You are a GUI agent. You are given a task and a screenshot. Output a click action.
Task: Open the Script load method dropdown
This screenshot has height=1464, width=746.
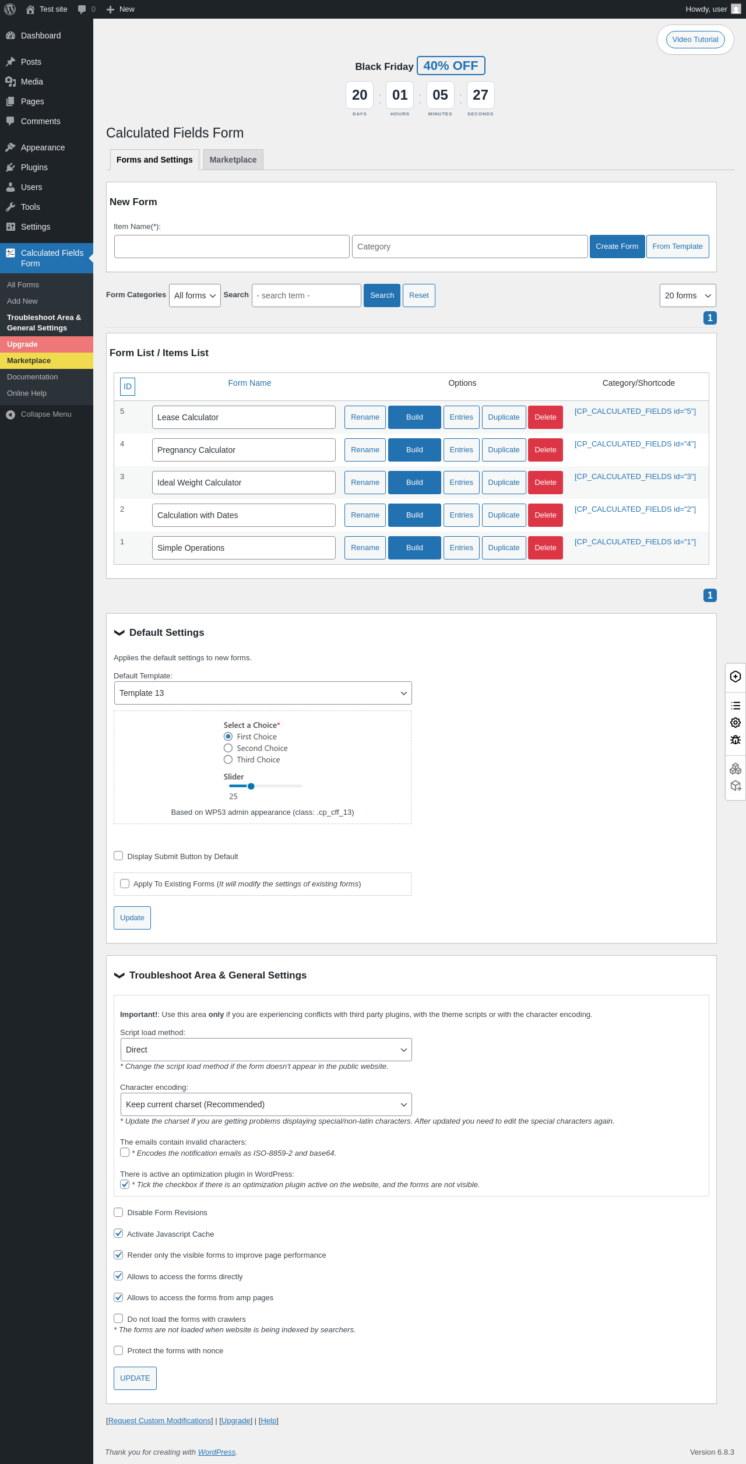pyautogui.click(x=266, y=1050)
